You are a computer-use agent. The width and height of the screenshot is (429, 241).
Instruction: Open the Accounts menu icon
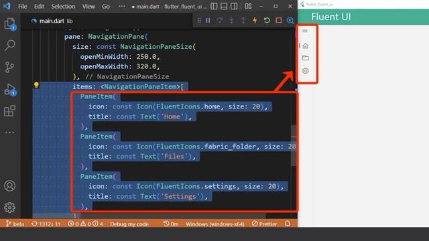tap(9, 186)
